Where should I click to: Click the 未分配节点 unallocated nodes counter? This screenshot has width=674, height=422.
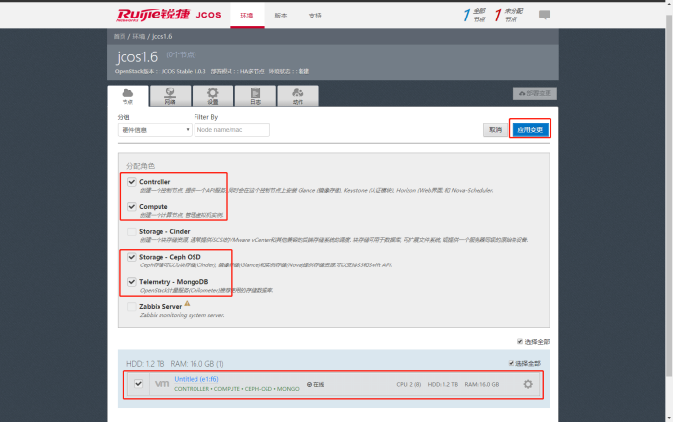point(509,15)
